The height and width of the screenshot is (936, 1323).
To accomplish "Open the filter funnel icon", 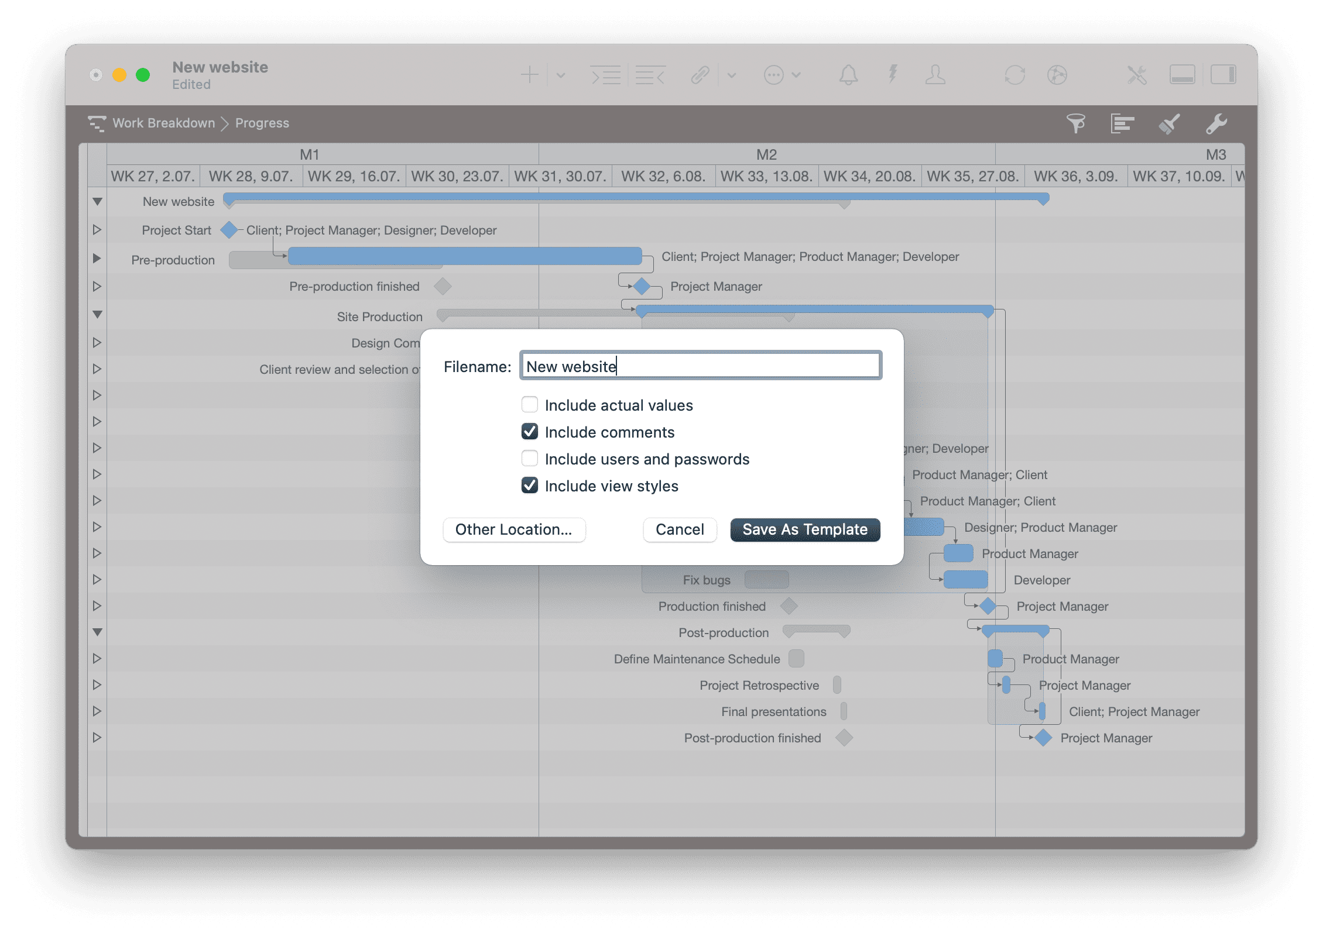I will tap(1077, 123).
